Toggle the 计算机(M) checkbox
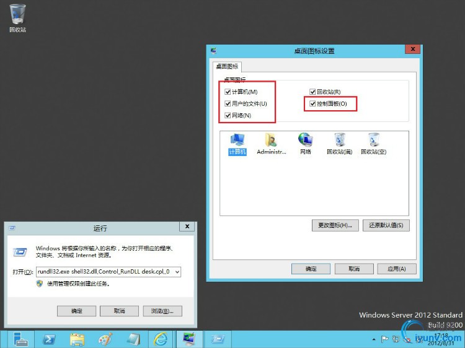This screenshot has width=465, height=348. (x=228, y=92)
